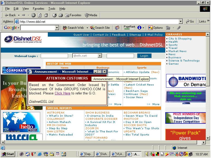Click the blue page info icon
The width and height of the screenshot is (211, 158).
tap(139, 28)
